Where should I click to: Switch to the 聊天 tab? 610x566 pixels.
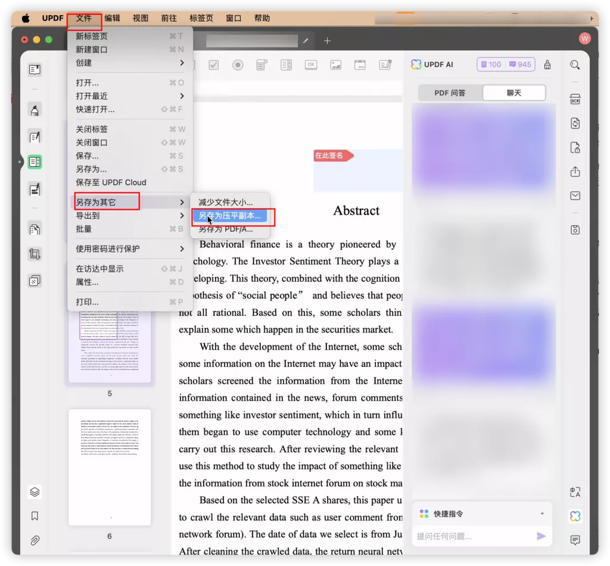pos(514,93)
